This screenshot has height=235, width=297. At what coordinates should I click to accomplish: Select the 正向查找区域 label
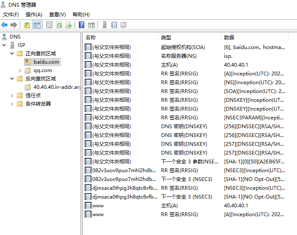coord(41,54)
